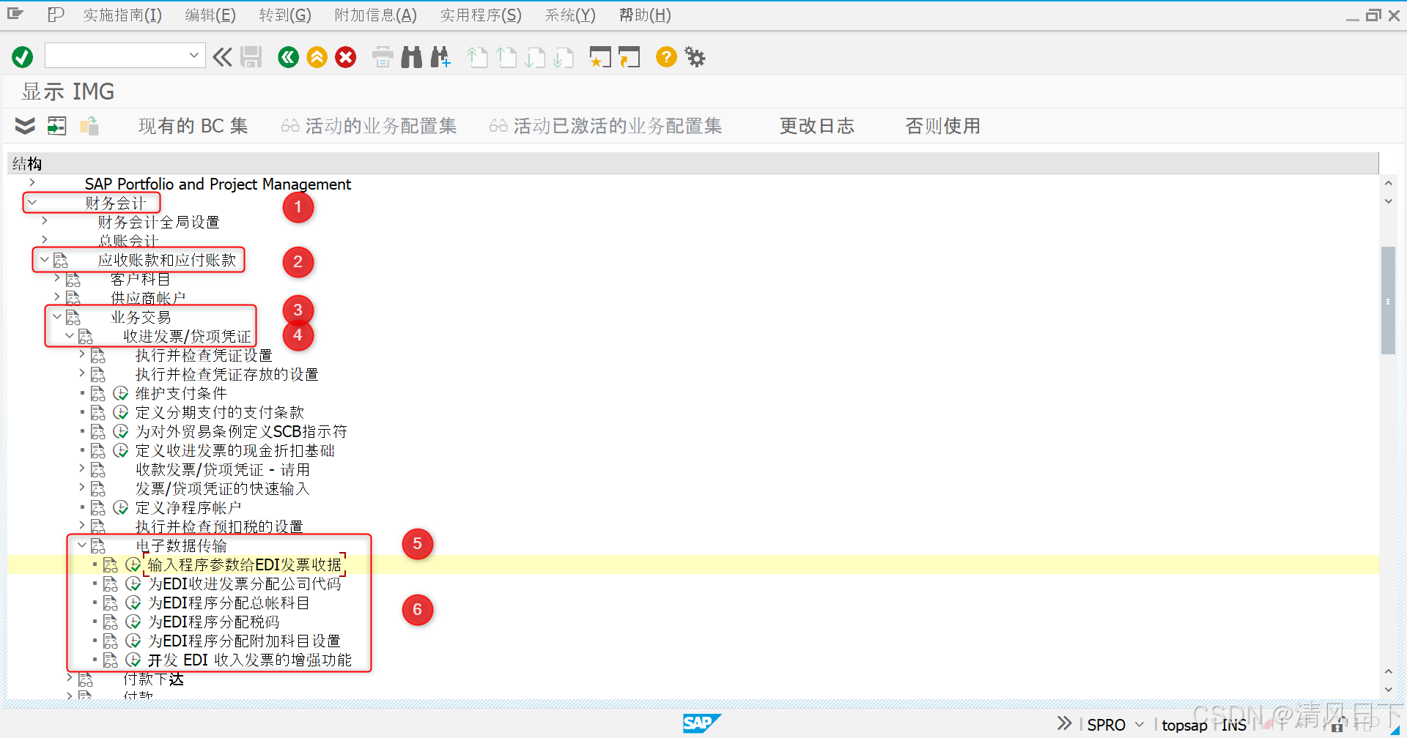
Task: Click the yellow Help question mark icon
Action: tap(666, 57)
